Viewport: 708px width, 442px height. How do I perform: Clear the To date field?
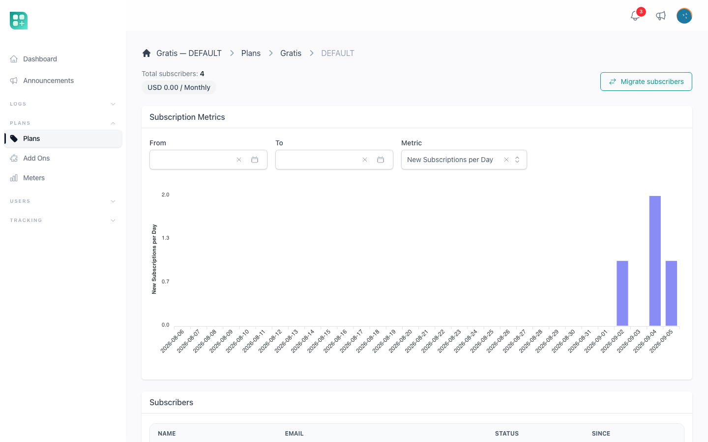pos(365,160)
